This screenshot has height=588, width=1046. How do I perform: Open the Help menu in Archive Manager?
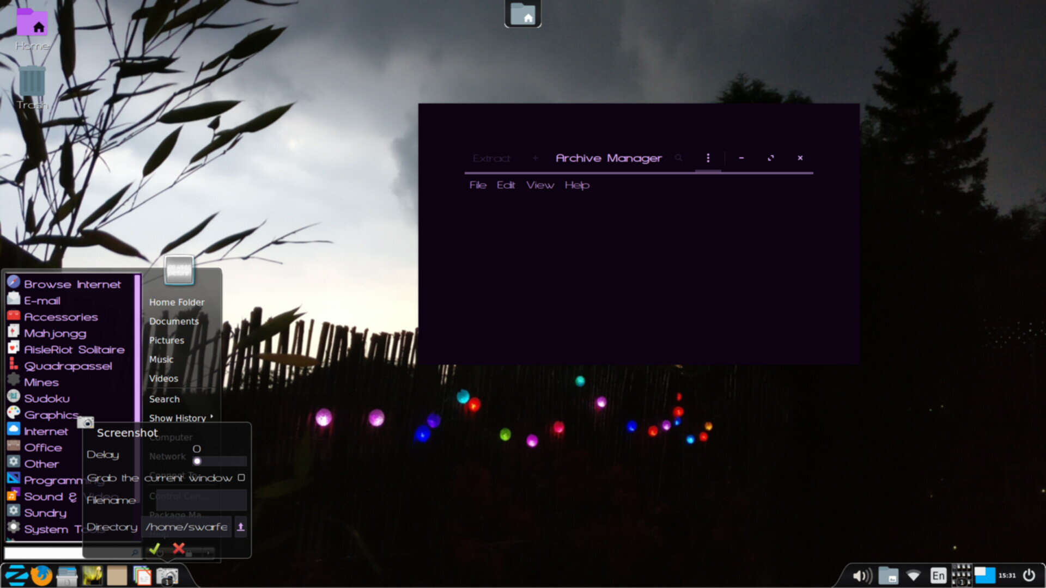click(577, 185)
